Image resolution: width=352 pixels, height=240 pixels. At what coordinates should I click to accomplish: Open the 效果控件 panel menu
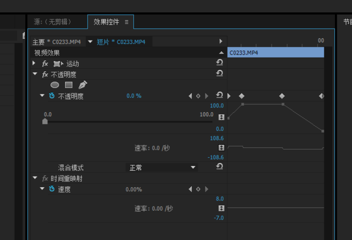[x=126, y=22]
